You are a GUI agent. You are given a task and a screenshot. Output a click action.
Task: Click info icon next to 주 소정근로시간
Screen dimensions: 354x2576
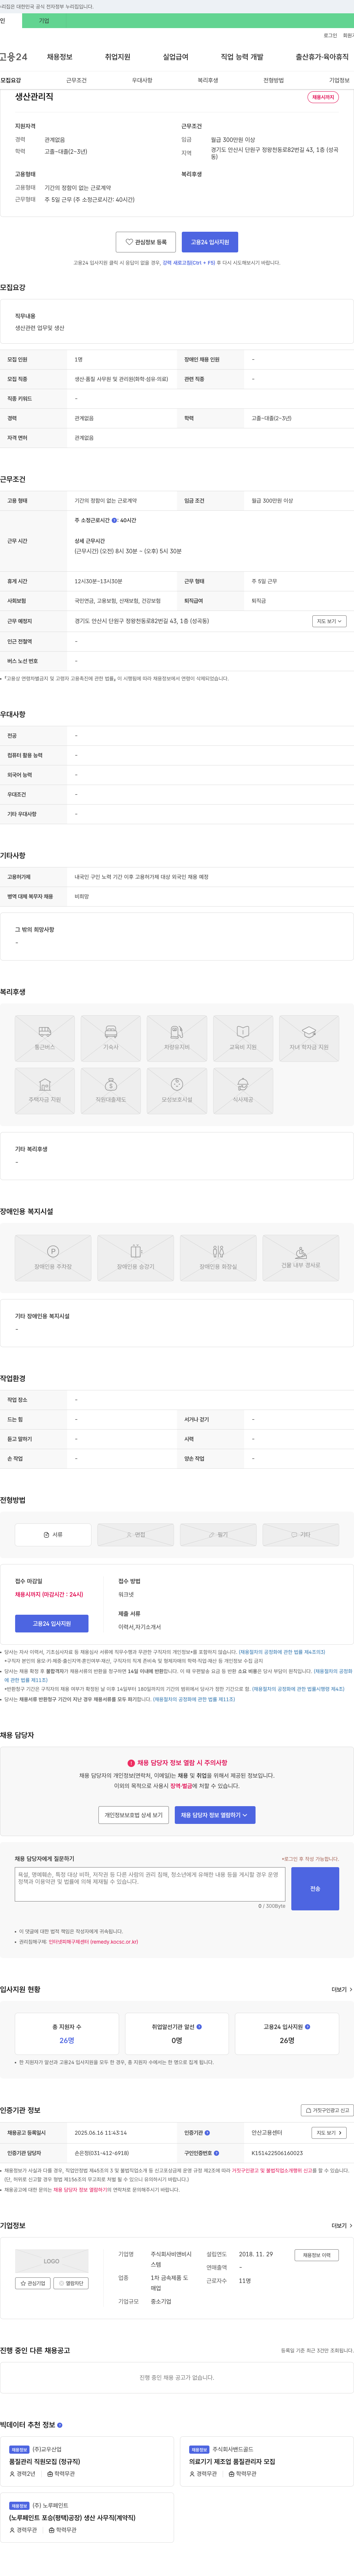click(x=115, y=520)
